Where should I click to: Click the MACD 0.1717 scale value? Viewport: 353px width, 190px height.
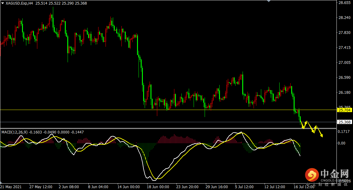tap(344, 132)
